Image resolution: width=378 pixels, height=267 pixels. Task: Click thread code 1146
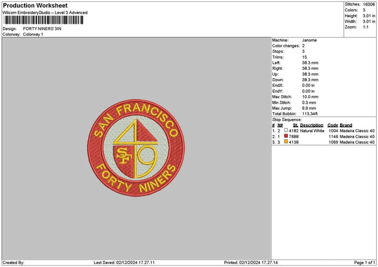[x=333, y=137]
